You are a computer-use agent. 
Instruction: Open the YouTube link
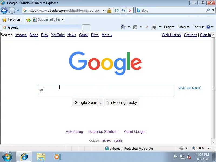pyautogui.click(x=58, y=35)
